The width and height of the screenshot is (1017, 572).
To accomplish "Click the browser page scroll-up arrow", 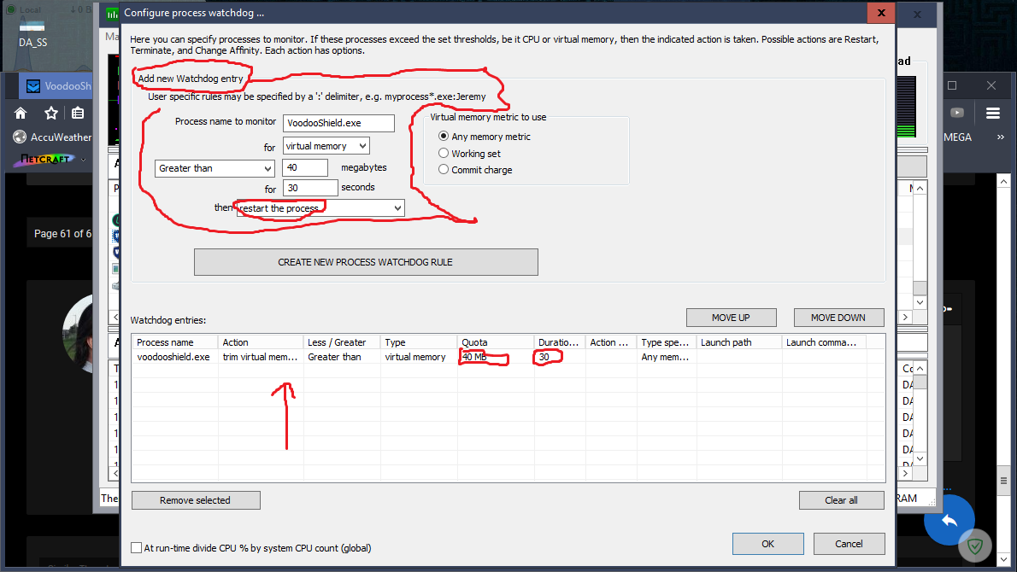I will tap(1003, 181).
